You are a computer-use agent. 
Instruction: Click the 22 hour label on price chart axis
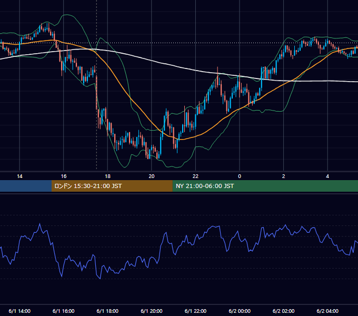195,176
